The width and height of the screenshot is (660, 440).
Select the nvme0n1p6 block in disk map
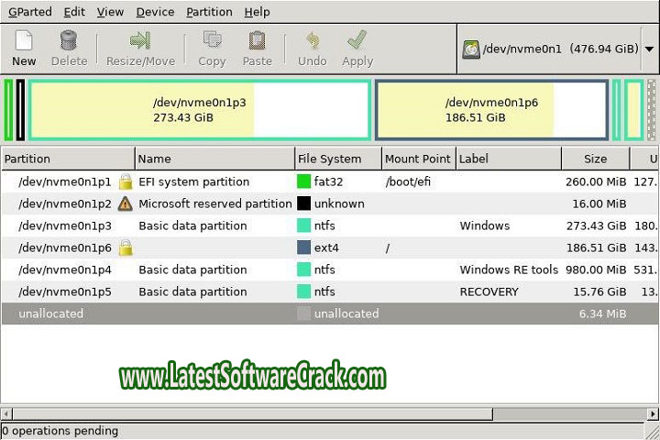point(491,110)
